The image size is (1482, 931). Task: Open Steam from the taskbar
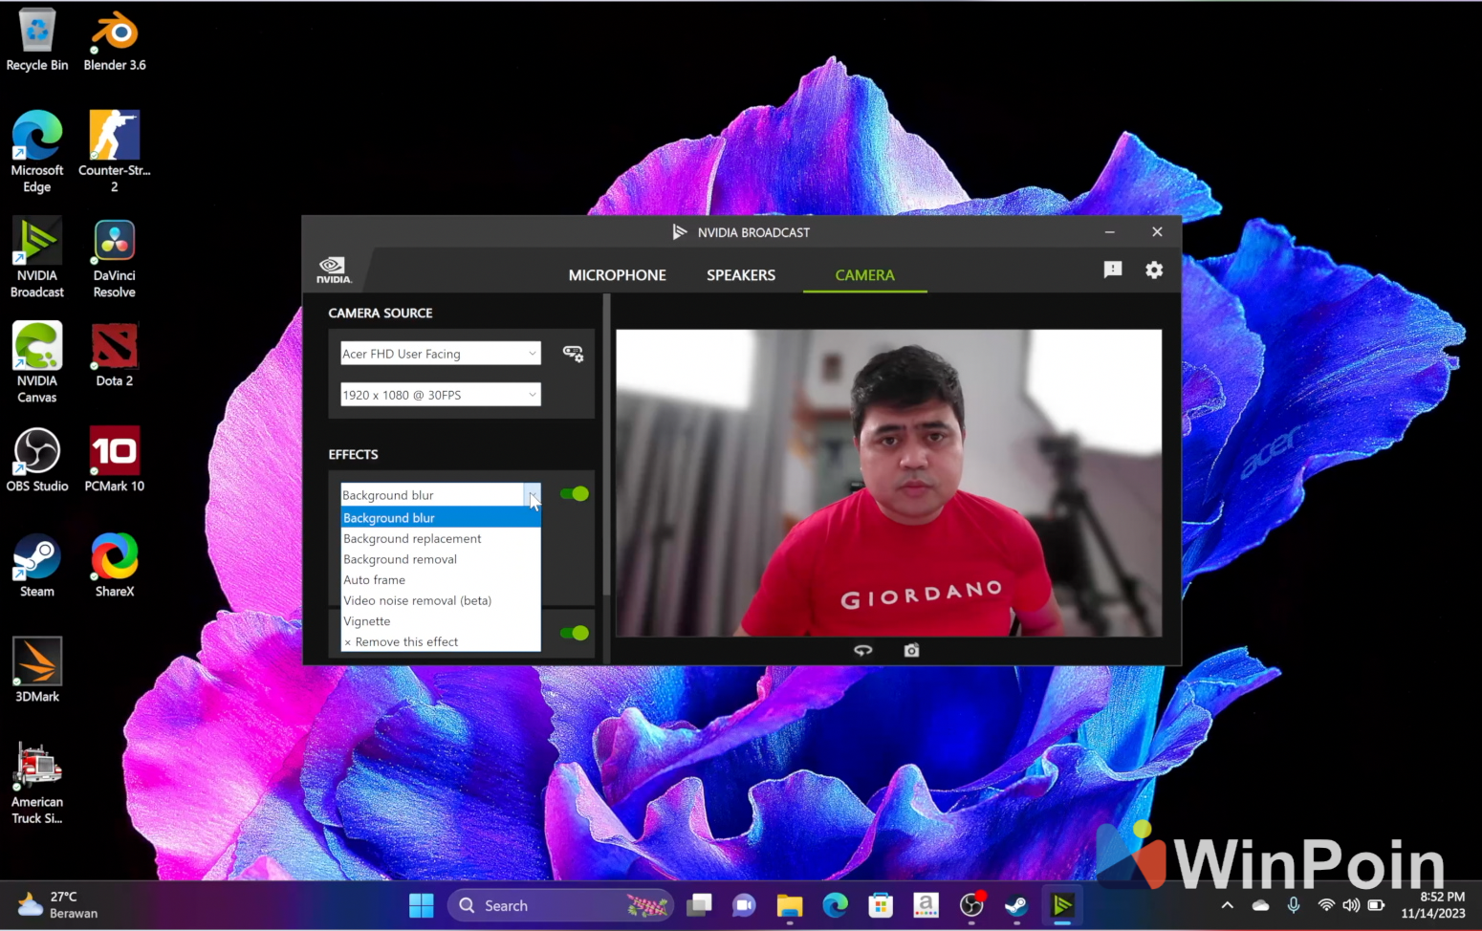1016,905
